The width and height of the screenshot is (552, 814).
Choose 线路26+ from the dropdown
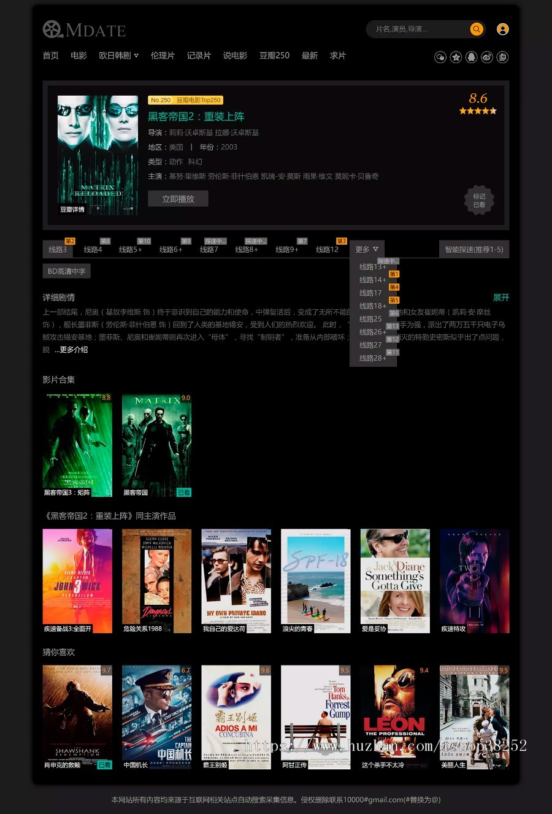click(x=373, y=332)
